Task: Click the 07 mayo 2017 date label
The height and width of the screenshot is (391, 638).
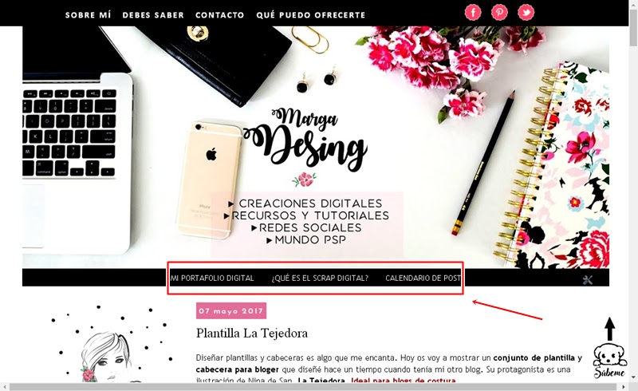Action: [231, 310]
